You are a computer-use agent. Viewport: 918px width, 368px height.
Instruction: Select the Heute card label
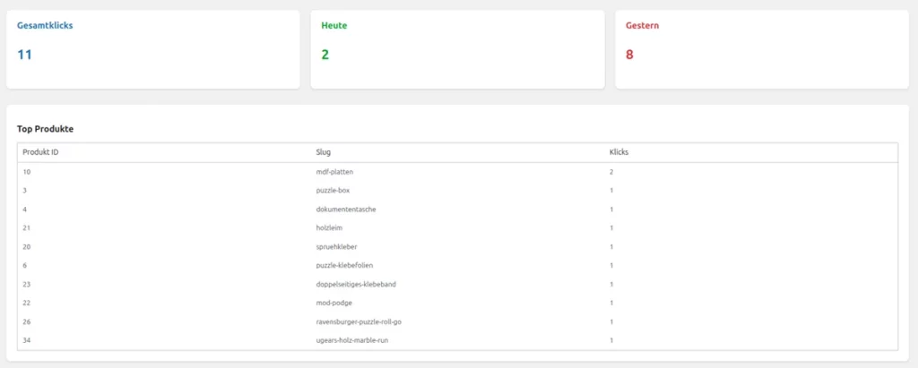[x=334, y=26]
